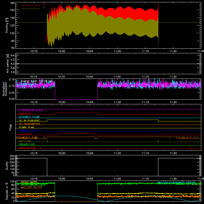Viewport: 204px width, 204px height.
Task: Click the FRONTS_OFF label
Action: pos(27,145)
